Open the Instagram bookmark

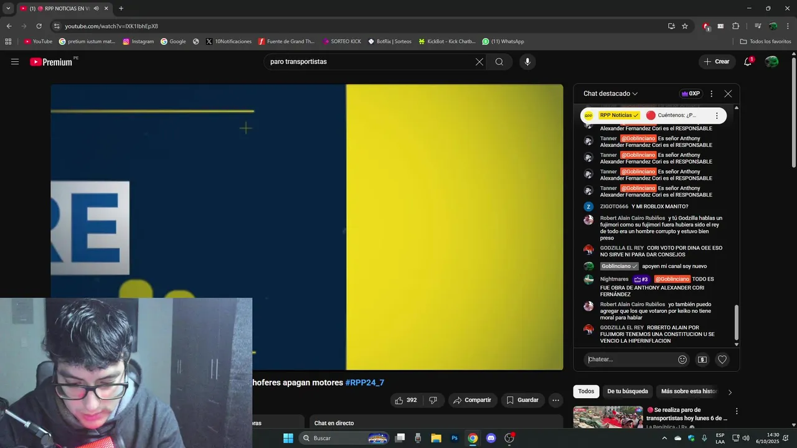pos(138,42)
